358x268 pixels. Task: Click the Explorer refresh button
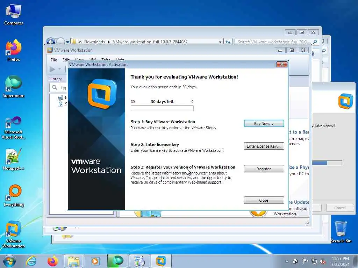tap(228, 42)
